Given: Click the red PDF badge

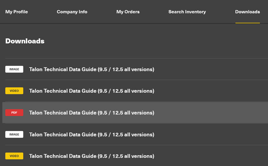Looking at the screenshot, I should point(14,113).
